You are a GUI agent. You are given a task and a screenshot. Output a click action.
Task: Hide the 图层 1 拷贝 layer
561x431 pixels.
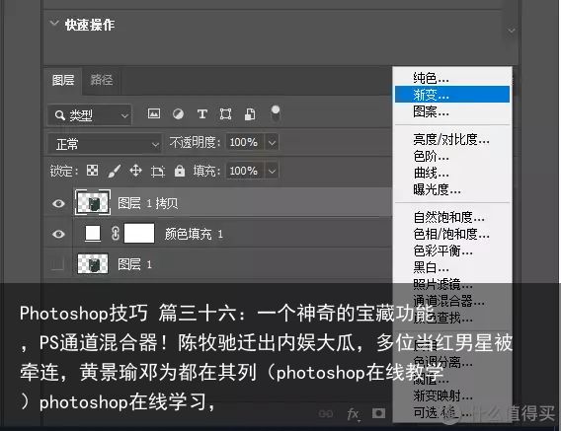tap(58, 203)
